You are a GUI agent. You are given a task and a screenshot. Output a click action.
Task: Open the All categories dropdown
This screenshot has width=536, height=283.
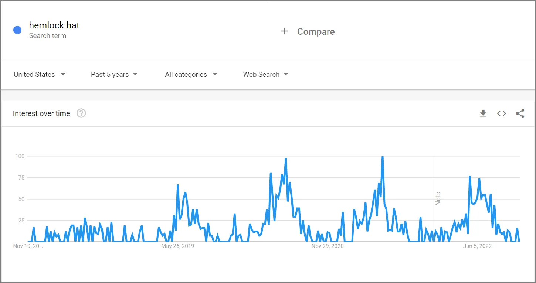coord(191,74)
